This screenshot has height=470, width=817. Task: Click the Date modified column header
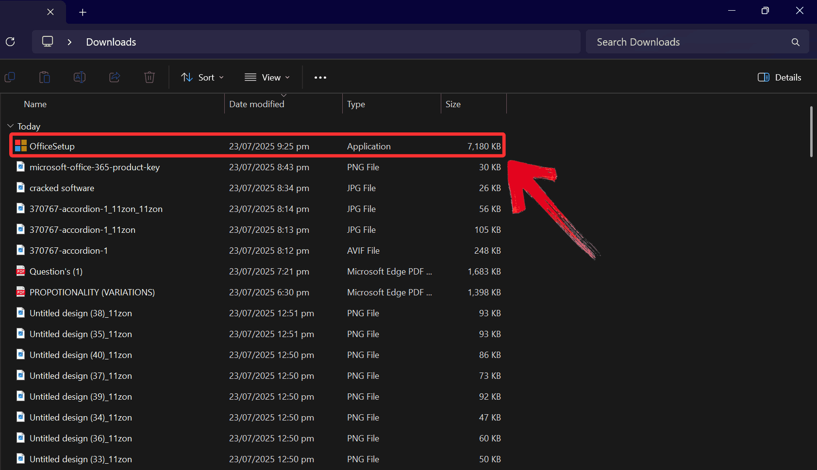coord(256,104)
